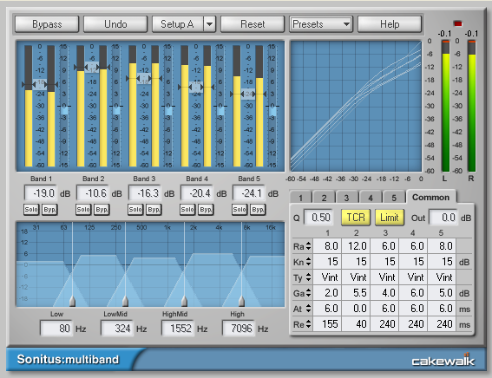
Task: Click band 4 type value Vint
Action: 414,277
